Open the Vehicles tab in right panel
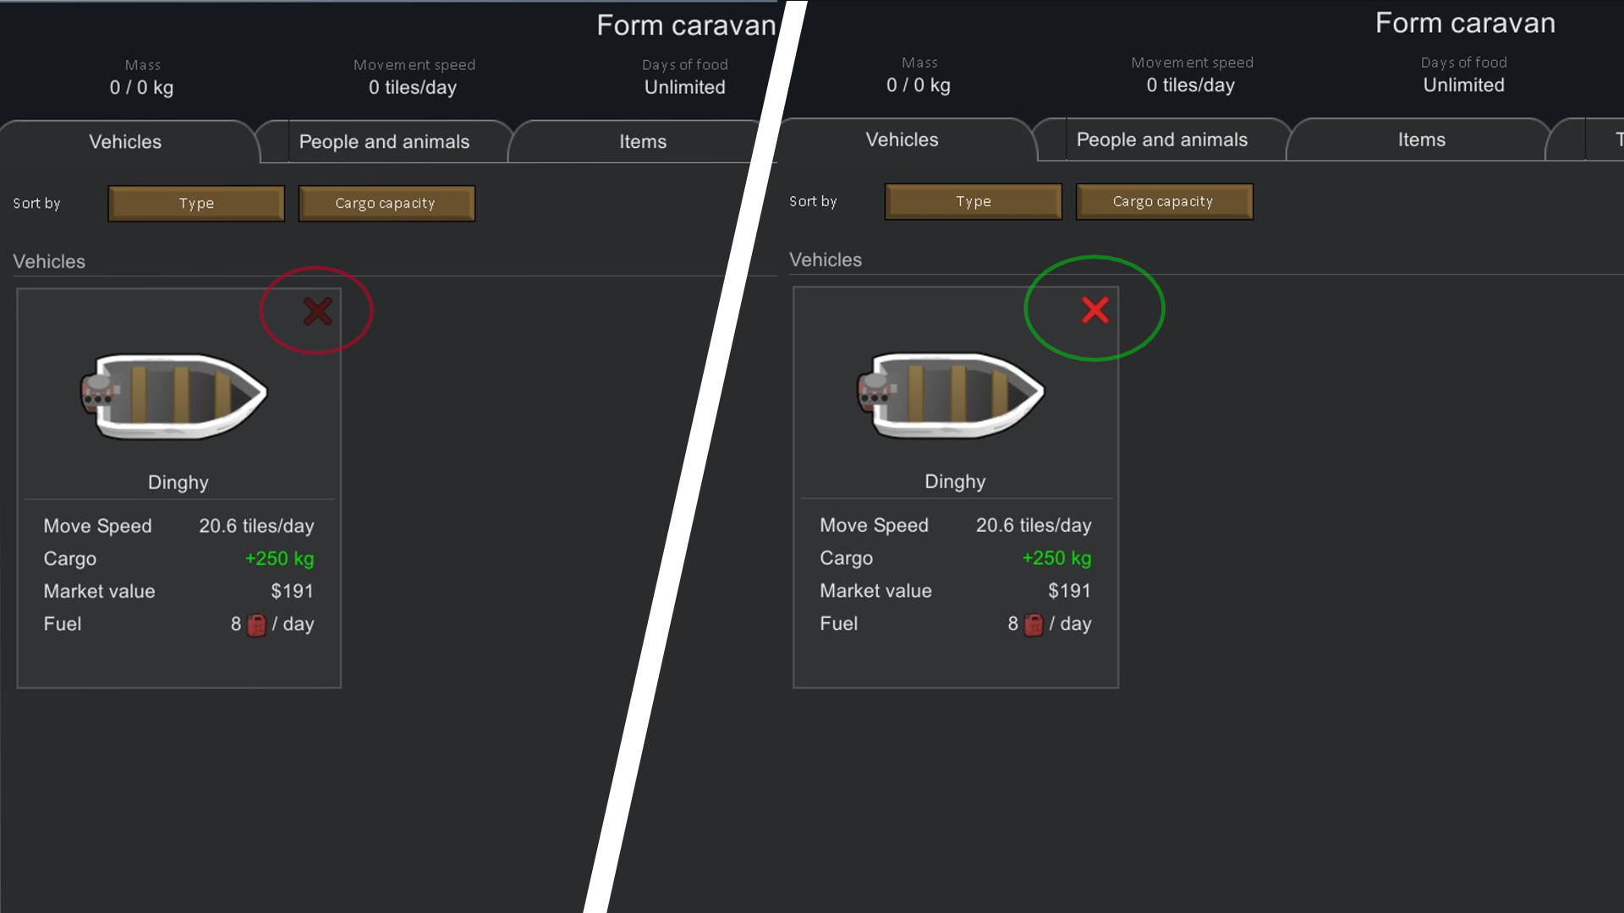Image resolution: width=1624 pixels, height=913 pixels. [x=903, y=139]
